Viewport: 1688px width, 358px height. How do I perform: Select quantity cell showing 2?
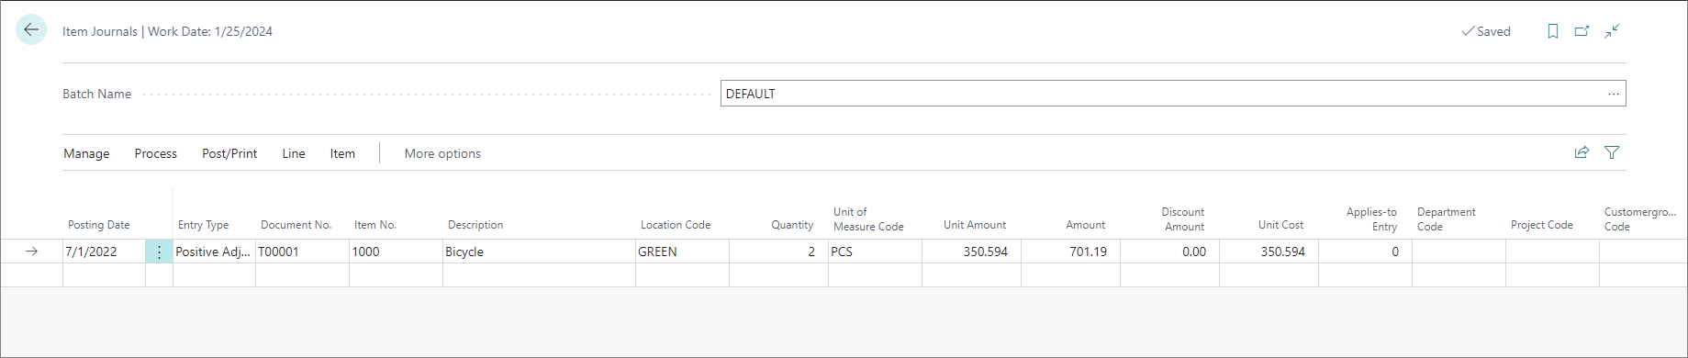pyautogui.click(x=778, y=252)
